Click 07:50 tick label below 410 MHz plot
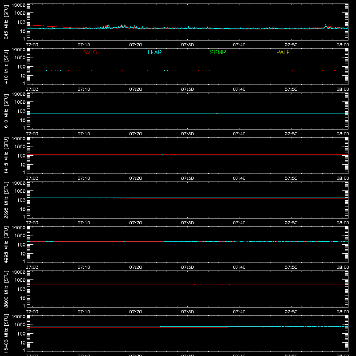Viewport: 356px width, 356px height. click(291, 89)
